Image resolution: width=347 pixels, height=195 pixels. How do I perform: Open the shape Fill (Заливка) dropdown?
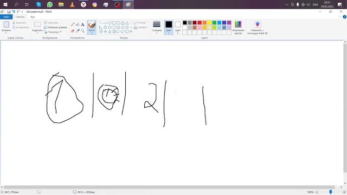[141, 28]
